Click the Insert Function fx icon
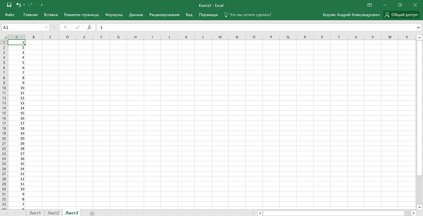The height and width of the screenshot is (216, 423). pos(89,27)
